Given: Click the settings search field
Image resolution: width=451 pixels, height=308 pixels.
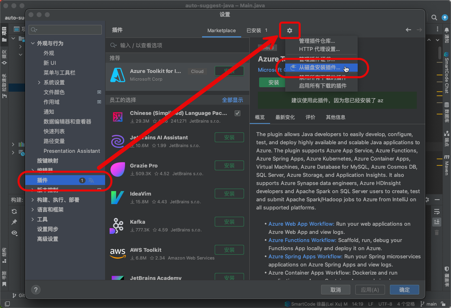Looking at the screenshot, I should pyautogui.click(x=65, y=30).
